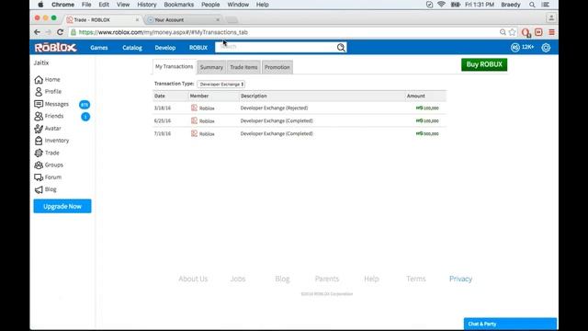Open the Terms footer link

point(416,279)
